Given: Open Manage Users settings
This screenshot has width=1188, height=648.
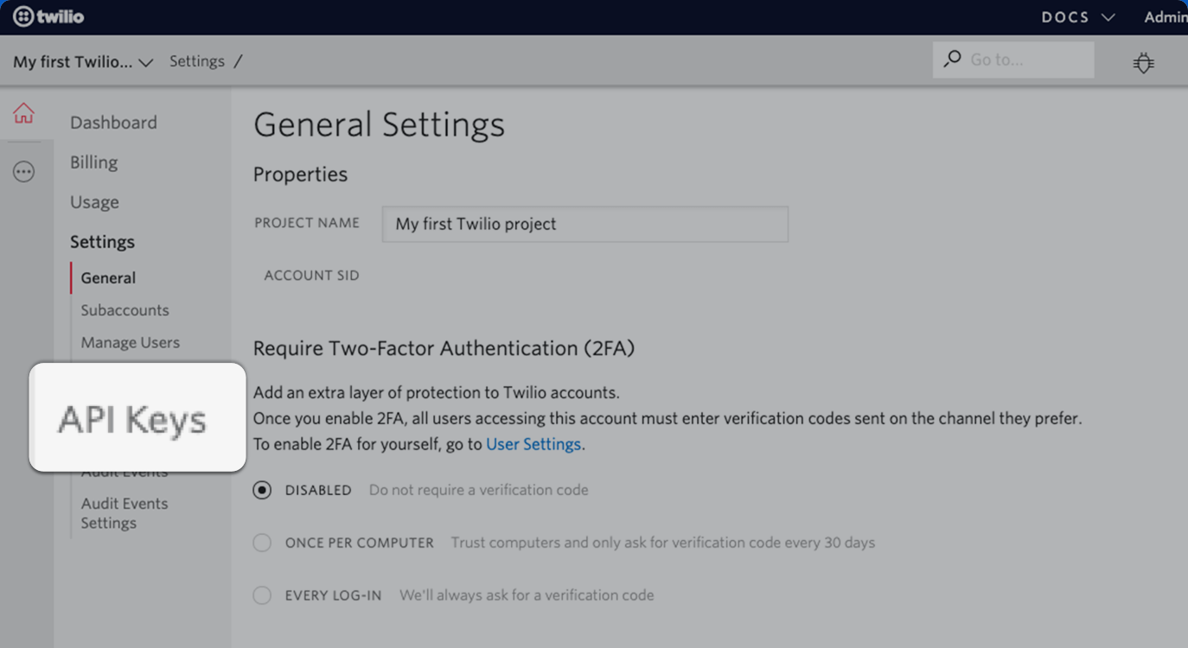Looking at the screenshot, I should [130, 342].
